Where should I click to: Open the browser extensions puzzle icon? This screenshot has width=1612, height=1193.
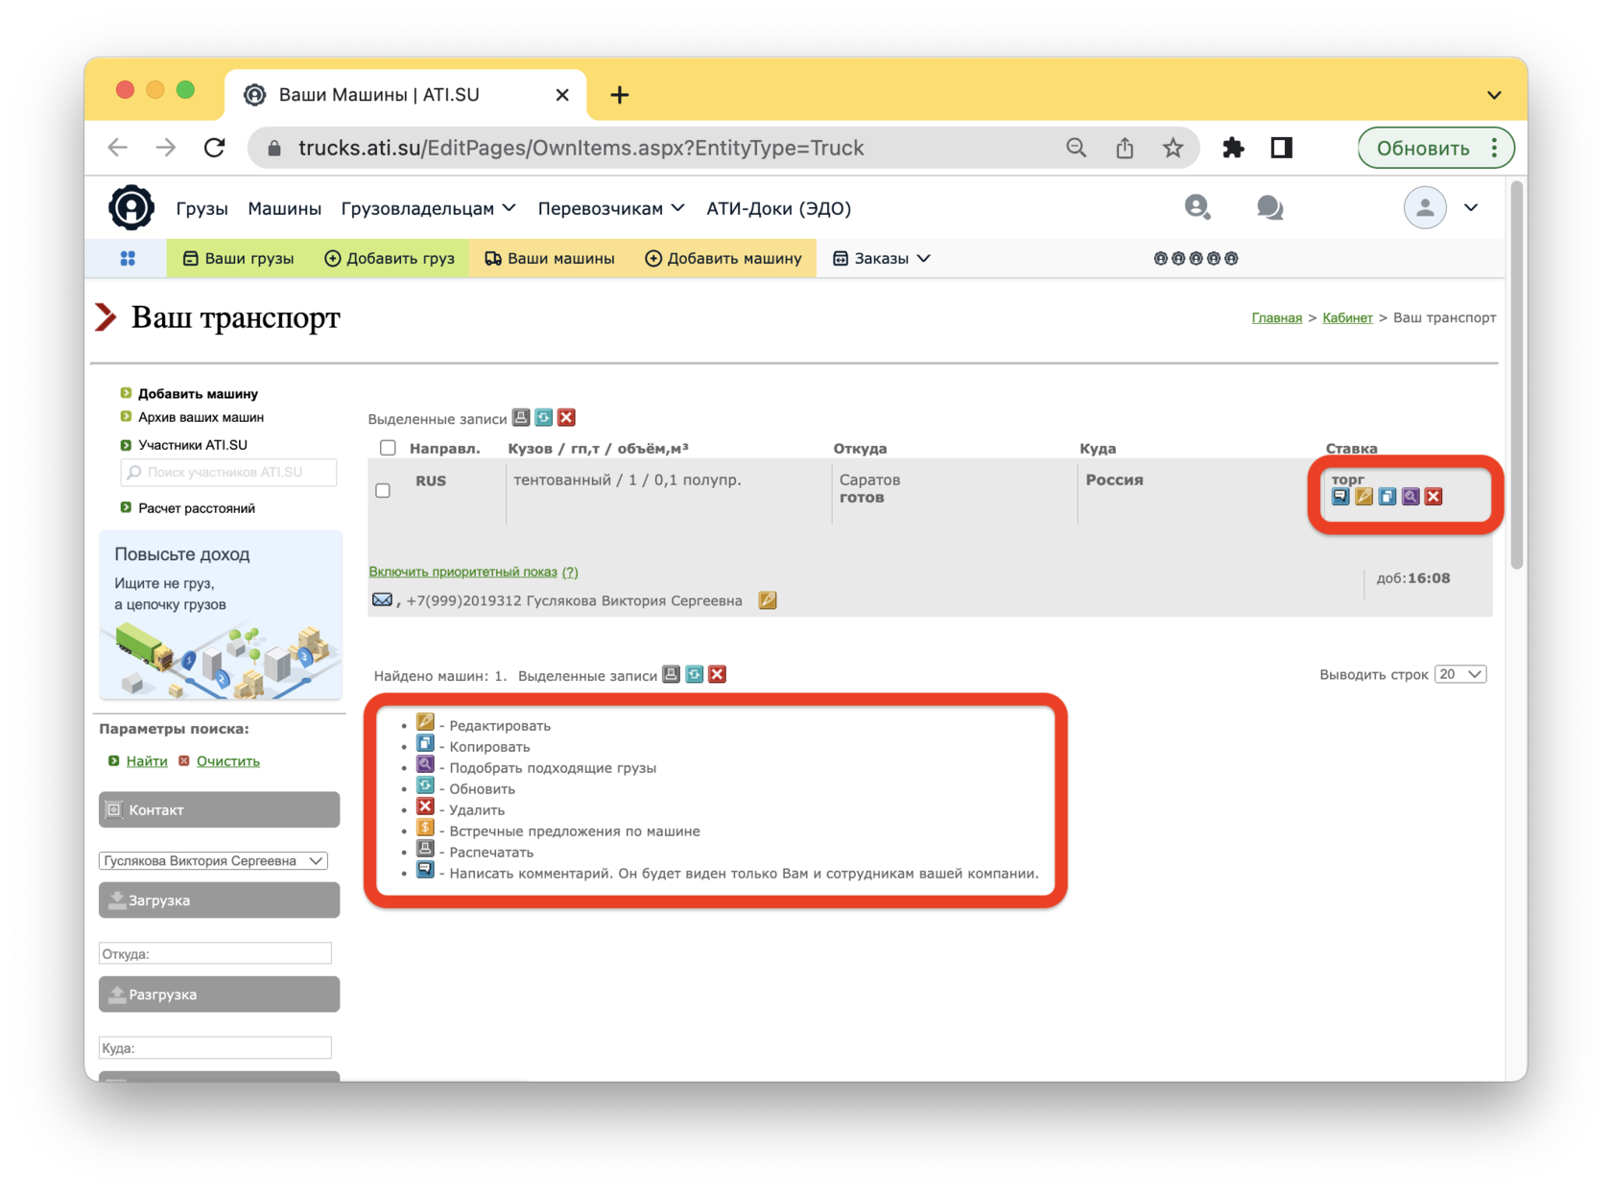1233,148
